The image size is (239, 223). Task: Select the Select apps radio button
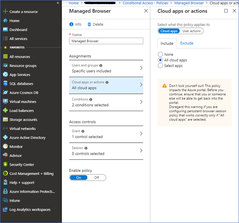(160, 66)
